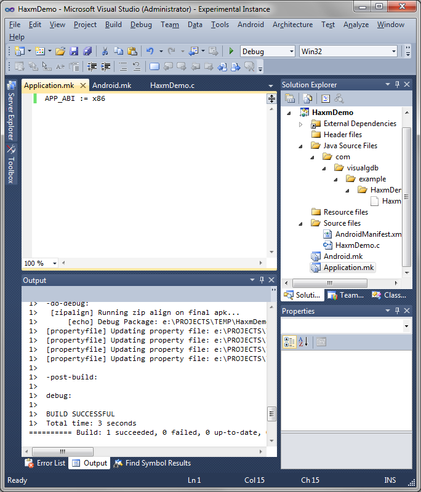
Task: Open the Architecture menu
Action: point(292,25)
